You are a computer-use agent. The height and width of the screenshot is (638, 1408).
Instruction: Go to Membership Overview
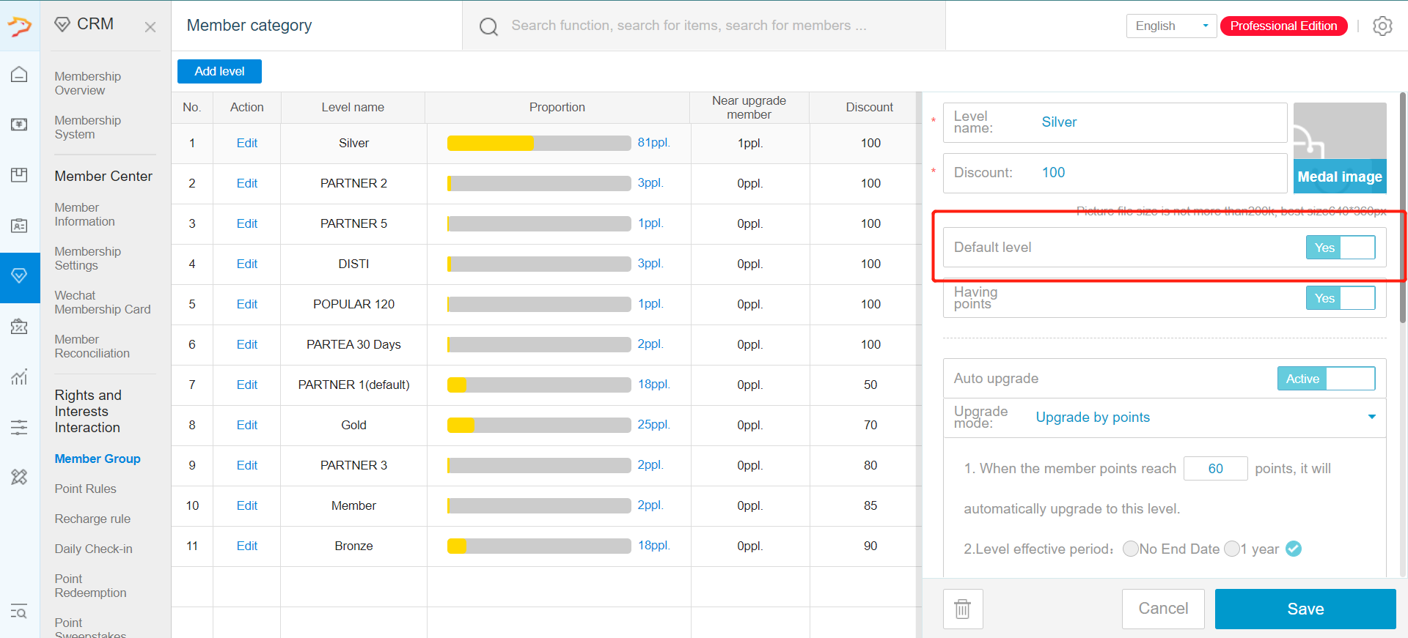[88, 84]
